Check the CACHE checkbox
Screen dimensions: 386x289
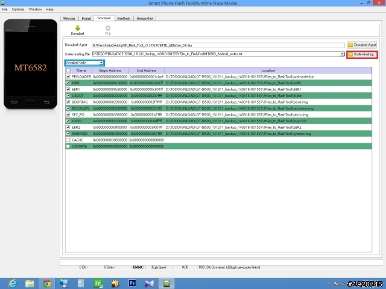tap(68, 140)
